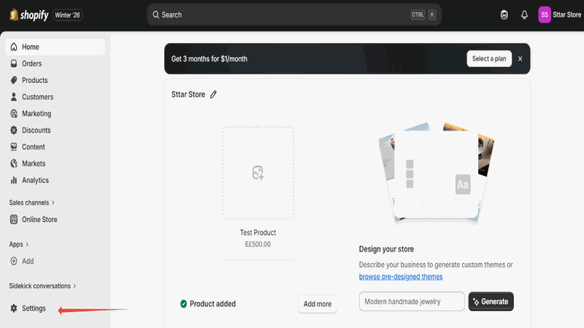Screen dimensions: 584x328
Task: Click the Shopify logo icon
Action: [14, 15]
